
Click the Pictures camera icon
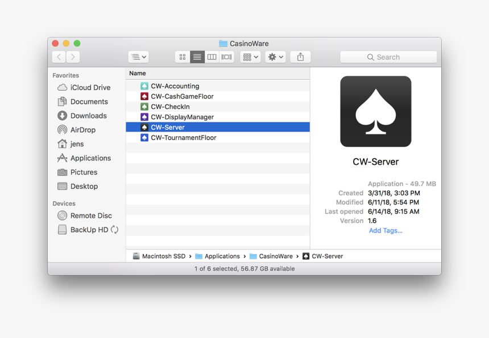click(63, 172)
